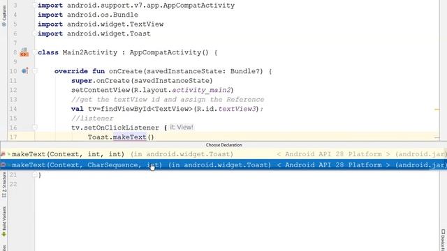Open the Captures tool window tab
447x251 pixels.
[x=3, y=15]
